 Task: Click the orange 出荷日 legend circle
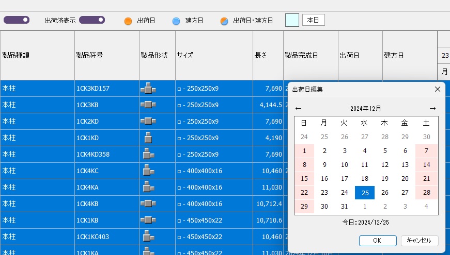[128, 21]
